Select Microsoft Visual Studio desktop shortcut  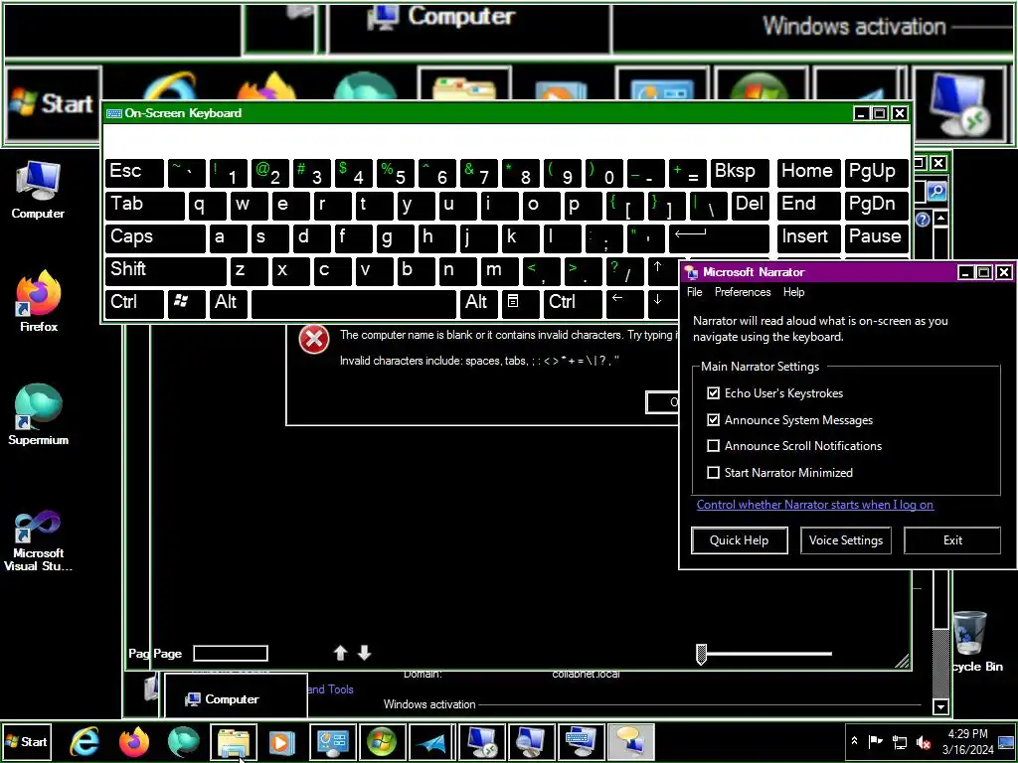click(39, 541)
